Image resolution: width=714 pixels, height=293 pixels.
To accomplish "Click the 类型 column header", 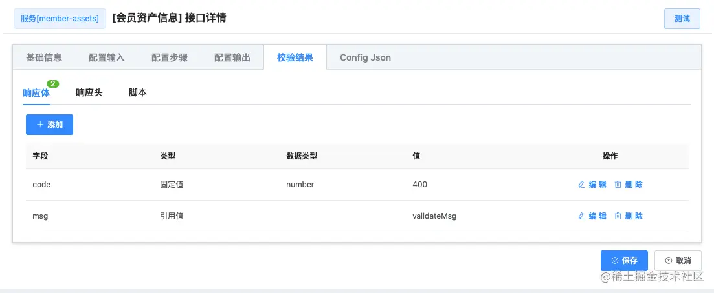I will tap(168, 156).
